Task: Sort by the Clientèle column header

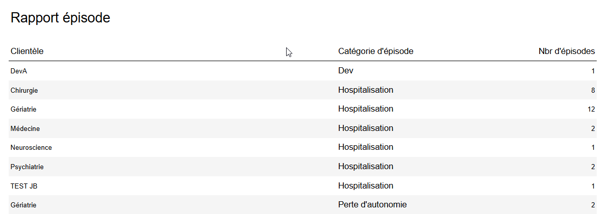Action: tap(27, 51)
